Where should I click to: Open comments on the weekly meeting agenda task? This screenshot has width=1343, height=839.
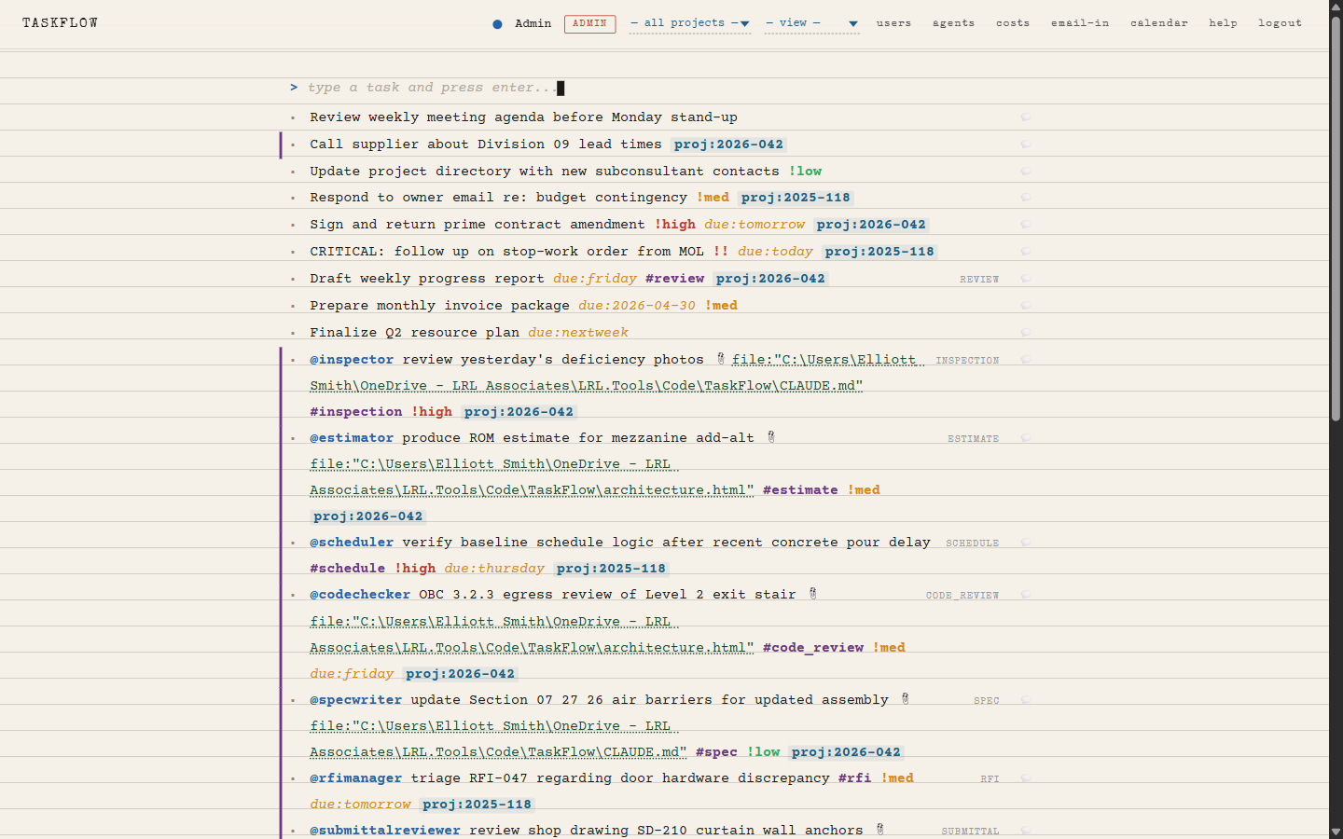pos(1026,117)
